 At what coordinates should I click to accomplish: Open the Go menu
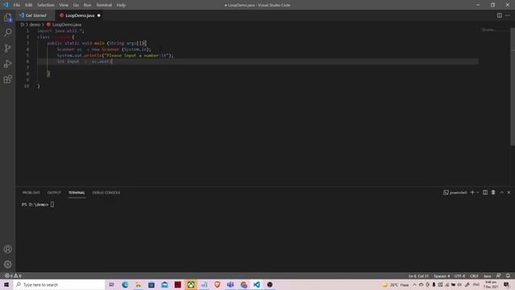click(x=76, y=5)
